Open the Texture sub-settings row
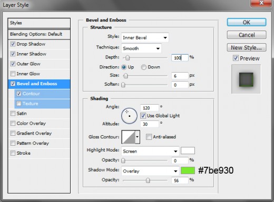Screen dimensions: 274x202 pyautogui.click(x=42, y=104)
